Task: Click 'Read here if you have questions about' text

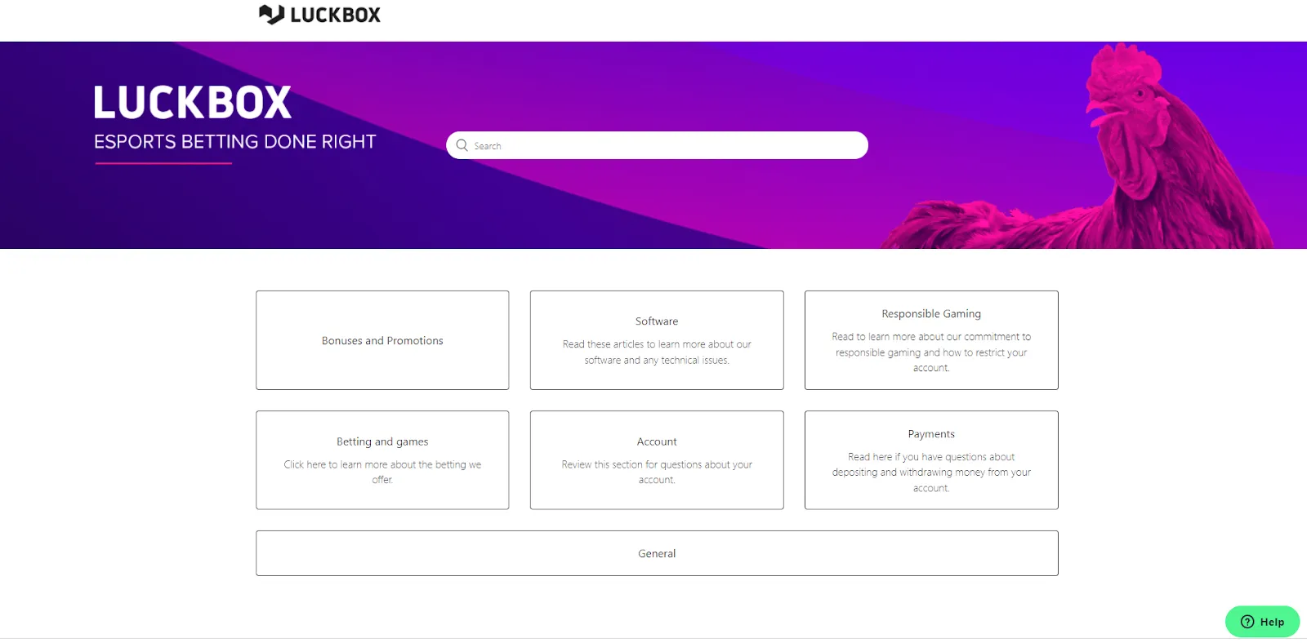Action: pos(931,472)
